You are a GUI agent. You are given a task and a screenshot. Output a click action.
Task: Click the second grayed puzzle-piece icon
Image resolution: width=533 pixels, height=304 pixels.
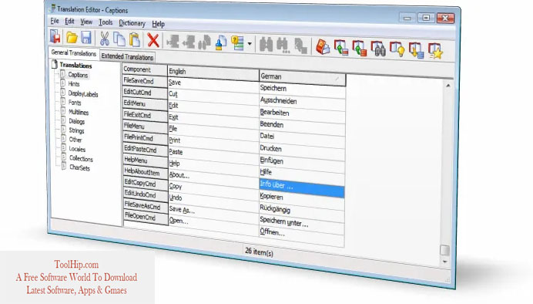[189, 42]
